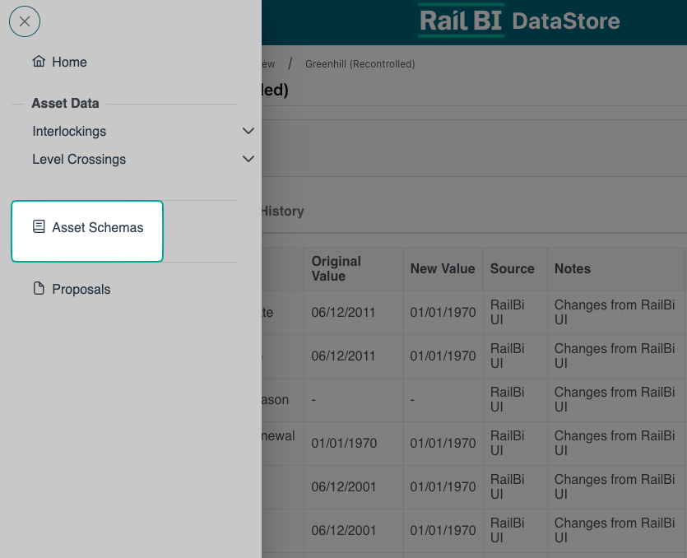
Task: Click the Asset Schemas book icon
Action: tap(39, 227)
